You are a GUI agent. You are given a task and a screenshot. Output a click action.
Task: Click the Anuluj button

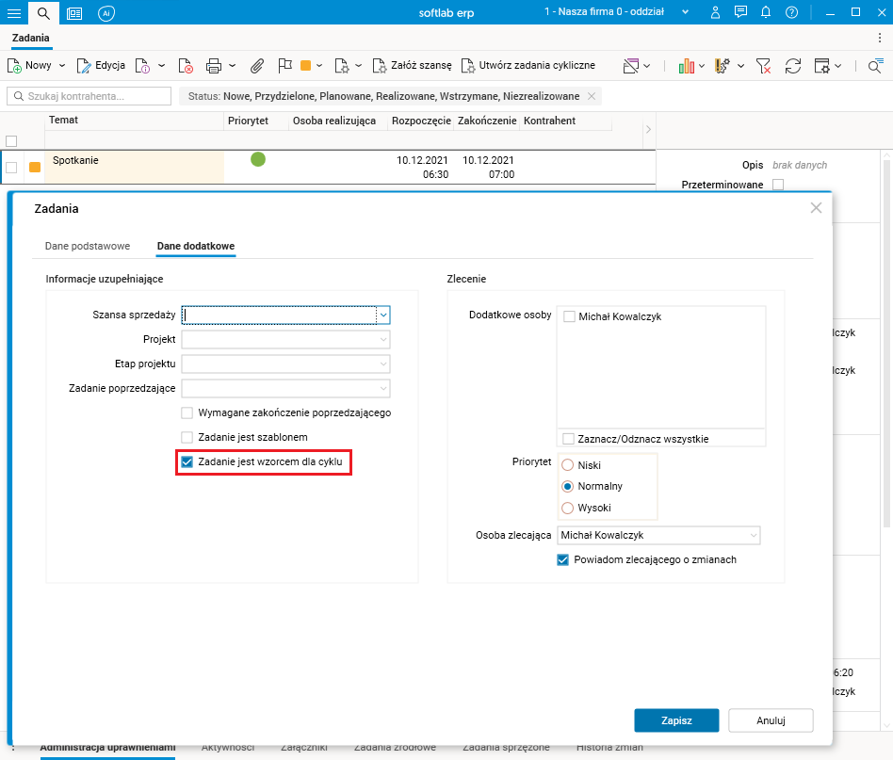[771, 720]
